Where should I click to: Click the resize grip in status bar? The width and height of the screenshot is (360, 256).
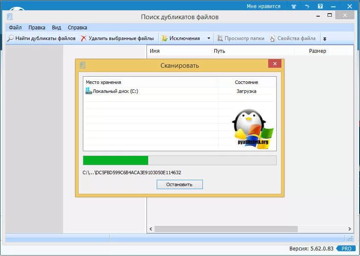point(350,239)
